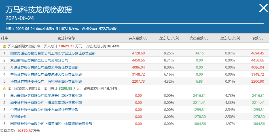269x134 pixels.
Task: Select buy amount 4086.04 in row 3
Action: 138,67
